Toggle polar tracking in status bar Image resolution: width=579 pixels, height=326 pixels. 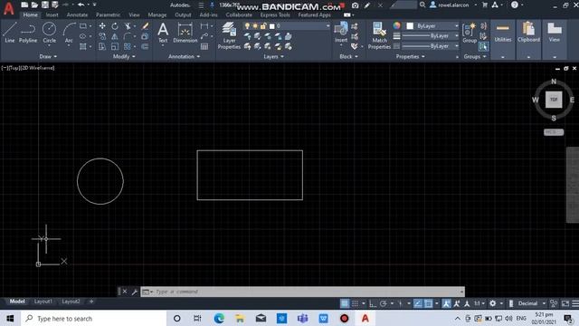(x=383, y=303)
